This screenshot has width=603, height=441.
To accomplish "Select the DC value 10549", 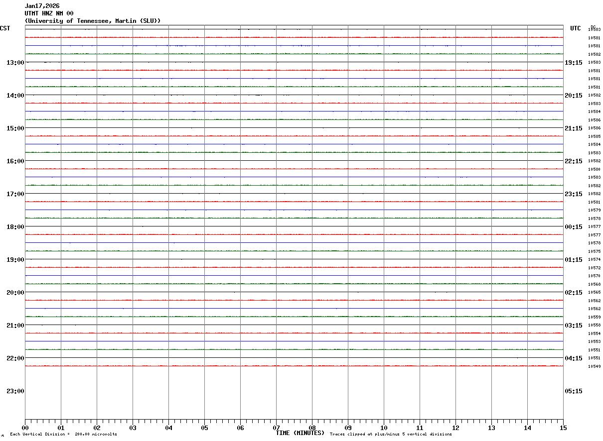I will click(x=594, y=366).
